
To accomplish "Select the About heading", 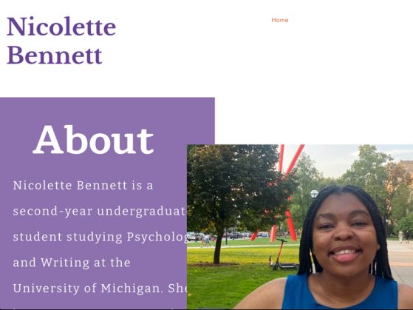I will (x=93, y=140).
